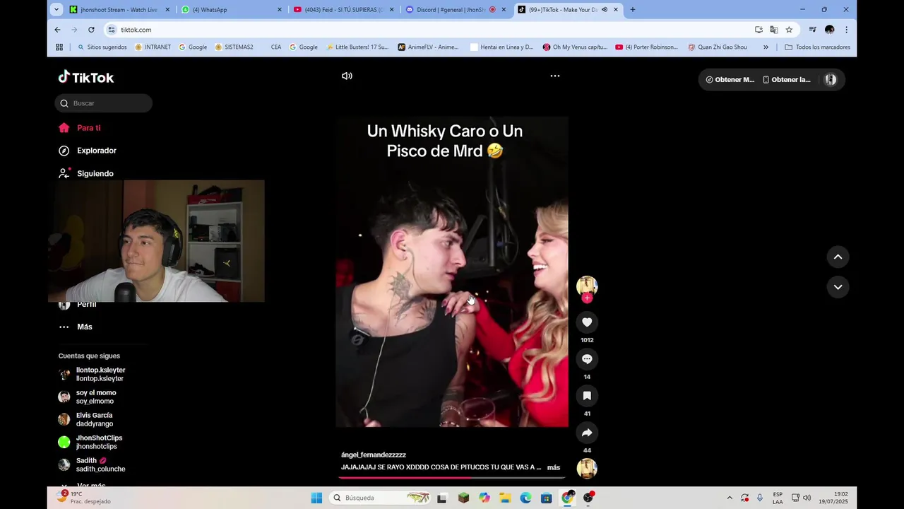
Task: Reload the page
Action: [x=91, y=30]
